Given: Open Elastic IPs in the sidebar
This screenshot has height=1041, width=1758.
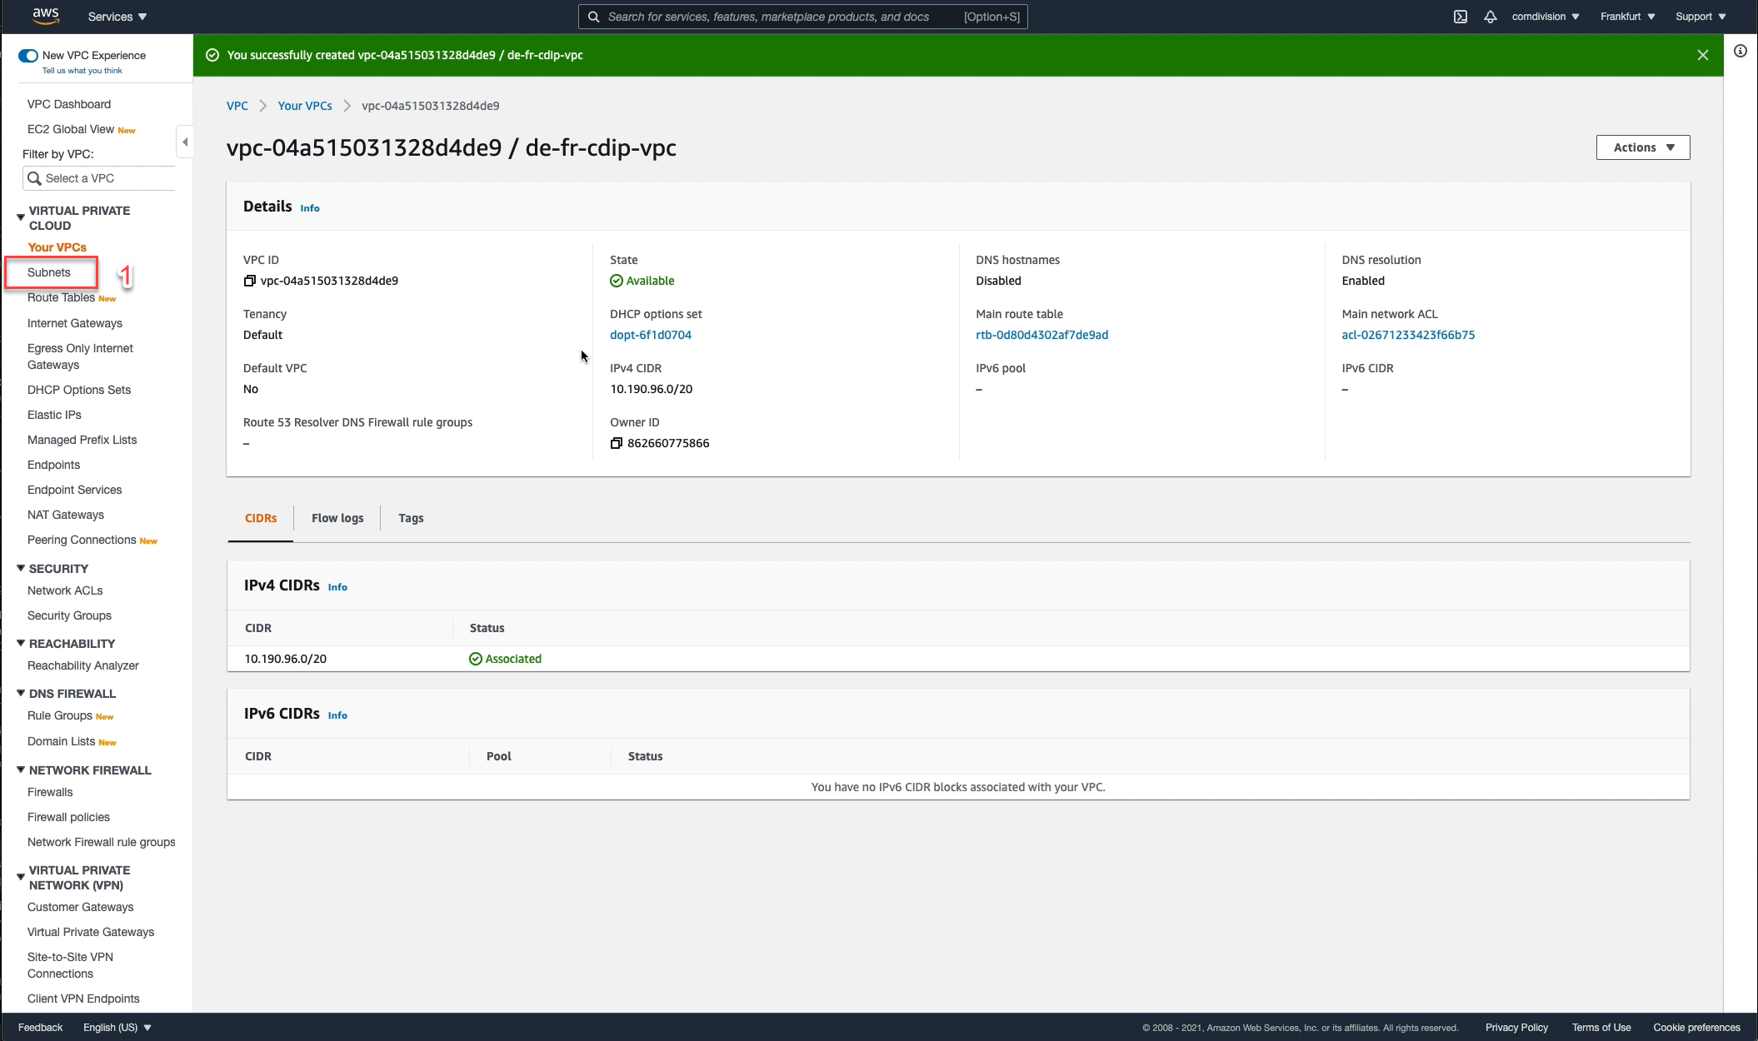Looking at the screenshot, I should coord(54,415).
